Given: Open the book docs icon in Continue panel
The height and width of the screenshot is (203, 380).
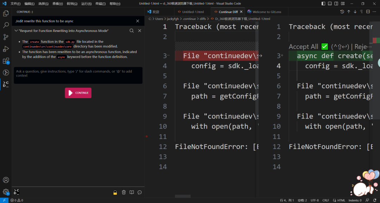Looking at the screenshot, I should coord(132,192).
